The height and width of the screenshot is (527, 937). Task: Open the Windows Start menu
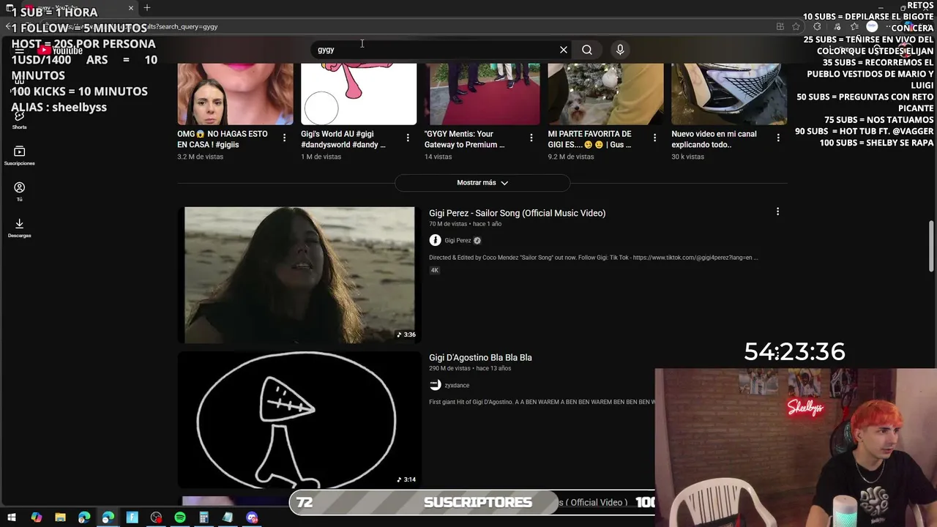12,517
